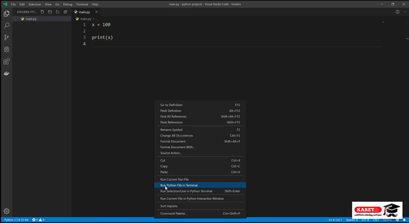This screenshot has height=223, width=409.
Task: Choose Format Document
Action: click(x=200, y=141)
